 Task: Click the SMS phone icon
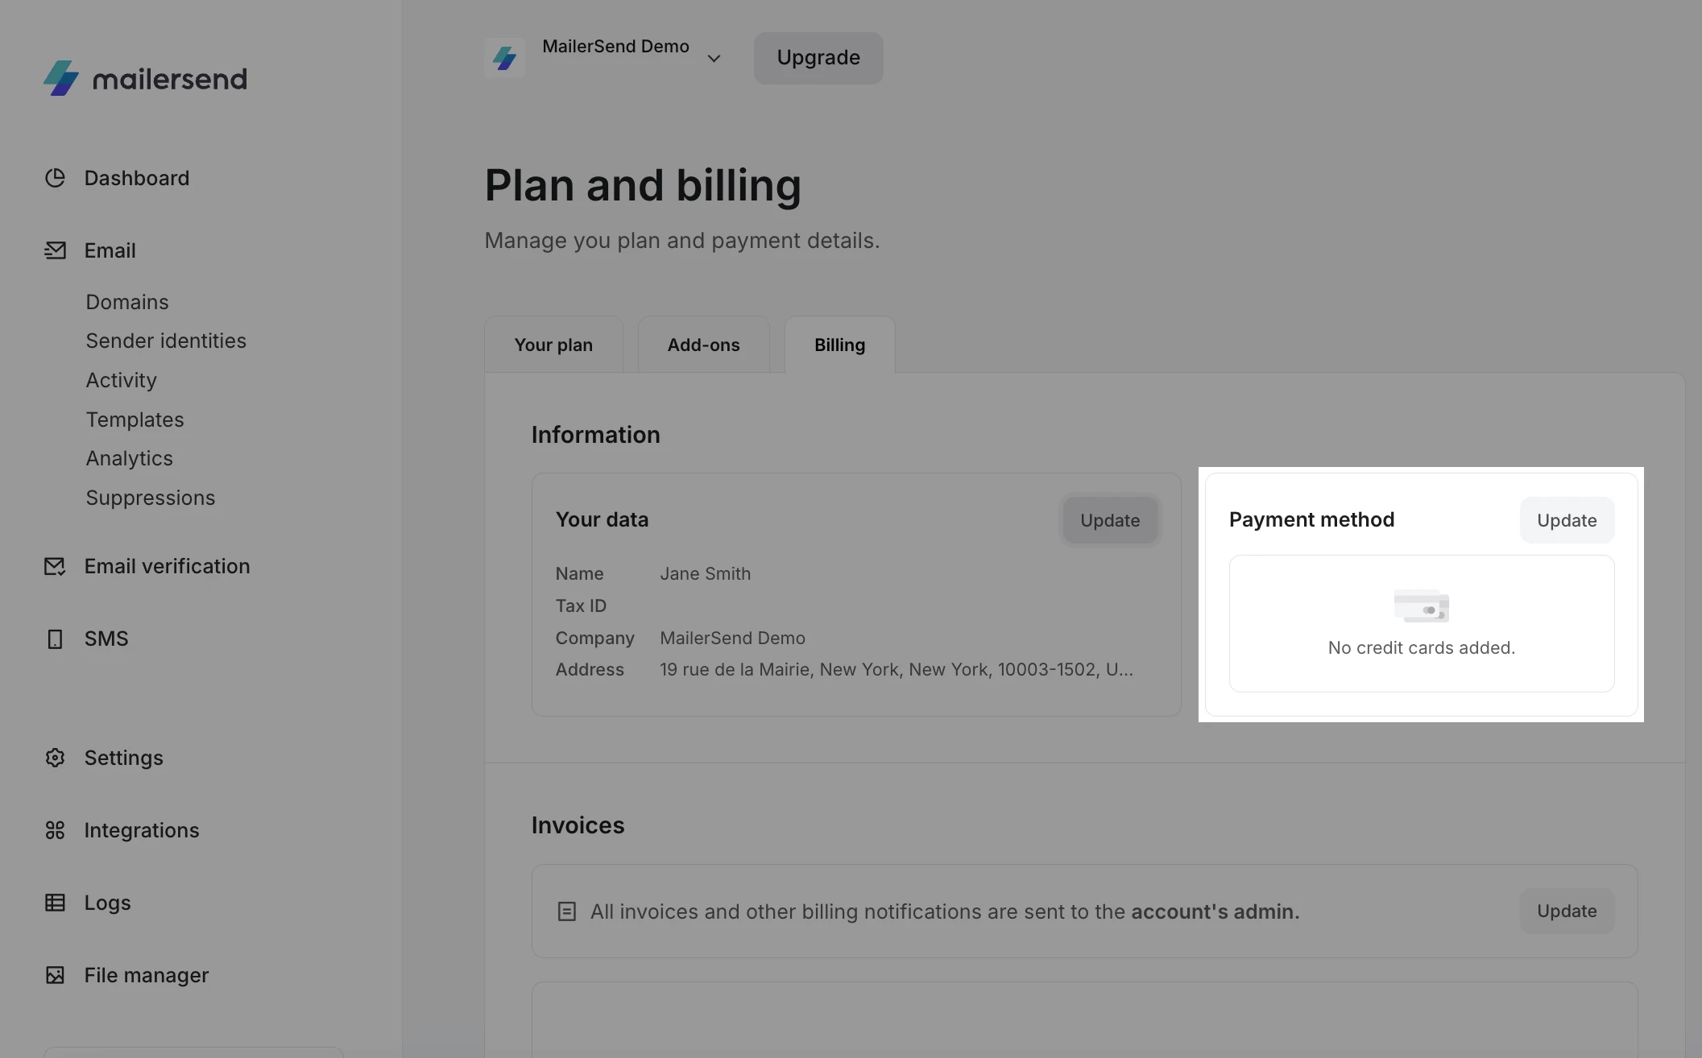55,639
